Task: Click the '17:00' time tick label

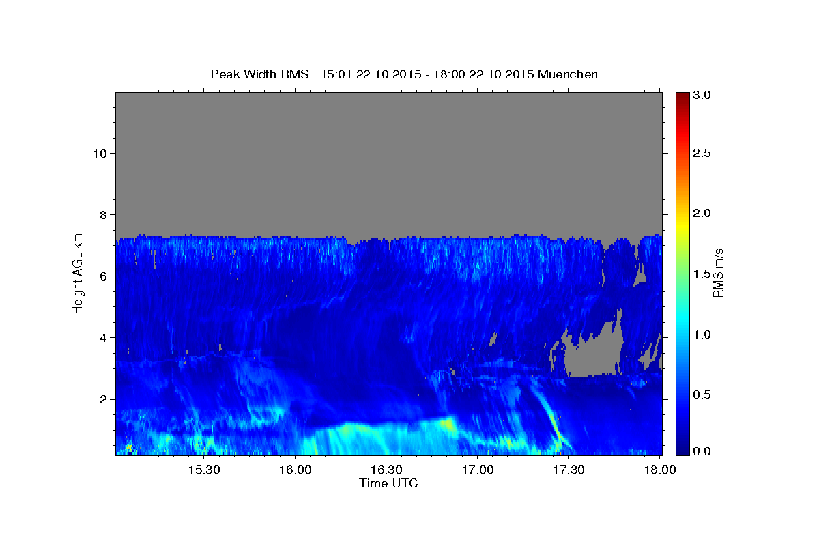Action: [x=478, y=470]
